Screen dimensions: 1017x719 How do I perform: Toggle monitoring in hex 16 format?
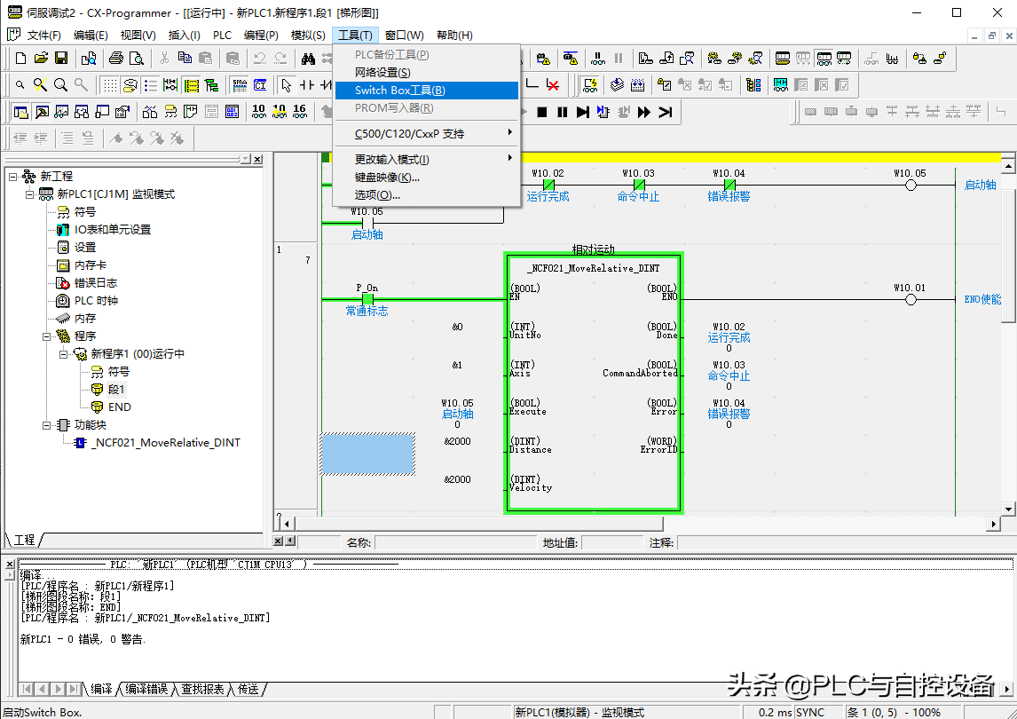click(299, 112)
